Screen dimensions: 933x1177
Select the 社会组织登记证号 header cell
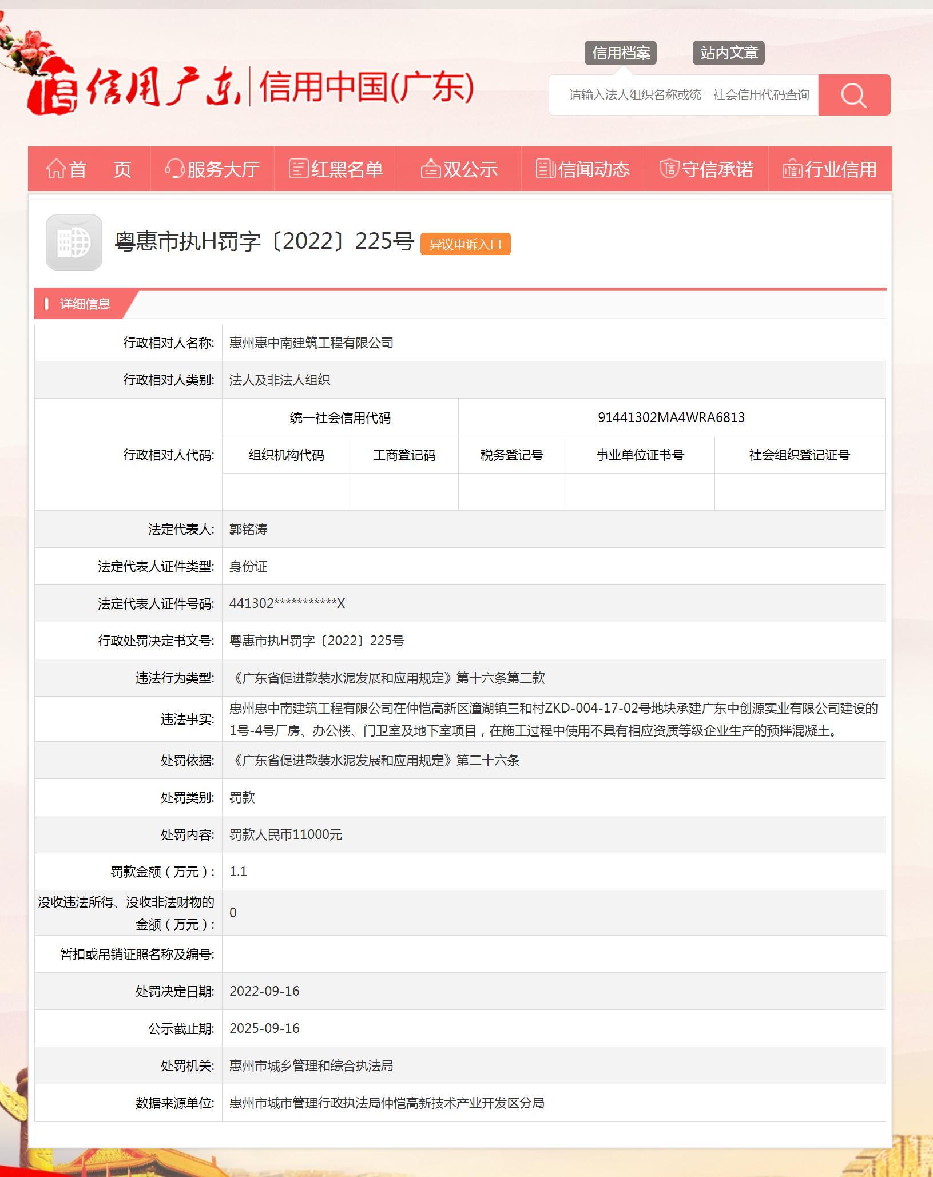[800, 455]
